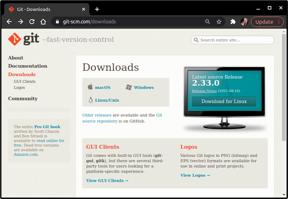Click the browser back arrow
Image resolution: width=288 pixels, height=199 pixels.
(9, 22)
